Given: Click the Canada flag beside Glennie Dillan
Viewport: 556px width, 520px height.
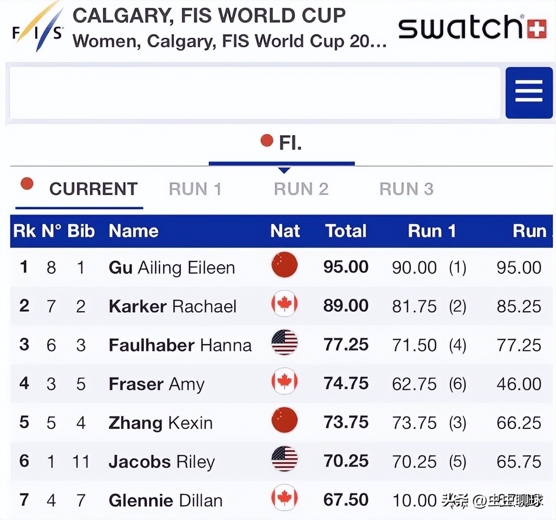Looking at the screenshot, I should click(285, 498).
